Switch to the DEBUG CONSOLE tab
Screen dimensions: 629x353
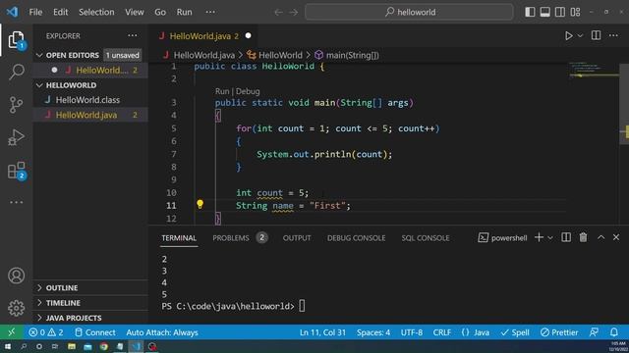pos(356,237)
